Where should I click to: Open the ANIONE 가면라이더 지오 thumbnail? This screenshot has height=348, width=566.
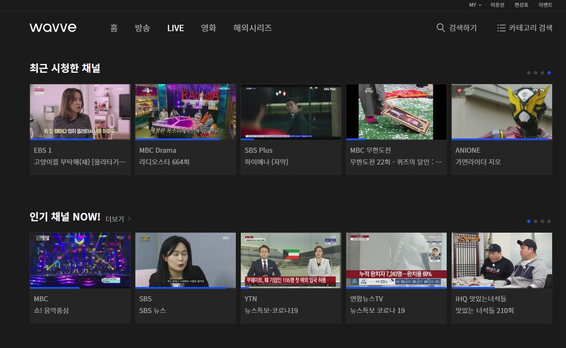click(x=502, y=112)
